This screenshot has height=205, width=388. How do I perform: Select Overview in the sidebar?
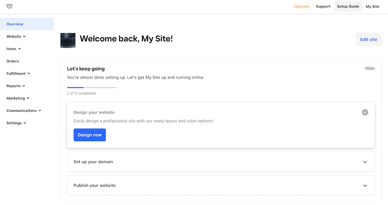[x=27, y=24]
